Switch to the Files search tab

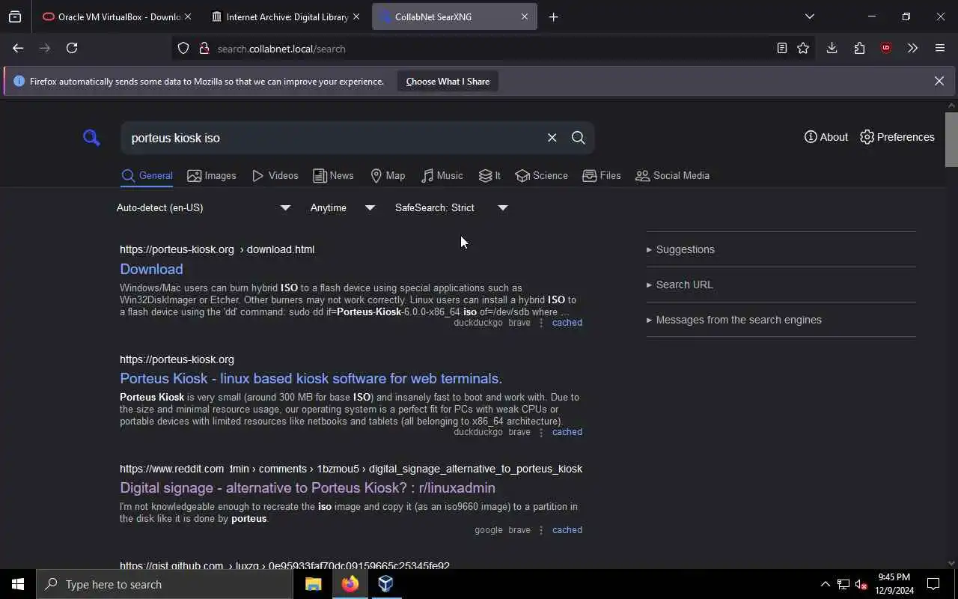(602, 176)
